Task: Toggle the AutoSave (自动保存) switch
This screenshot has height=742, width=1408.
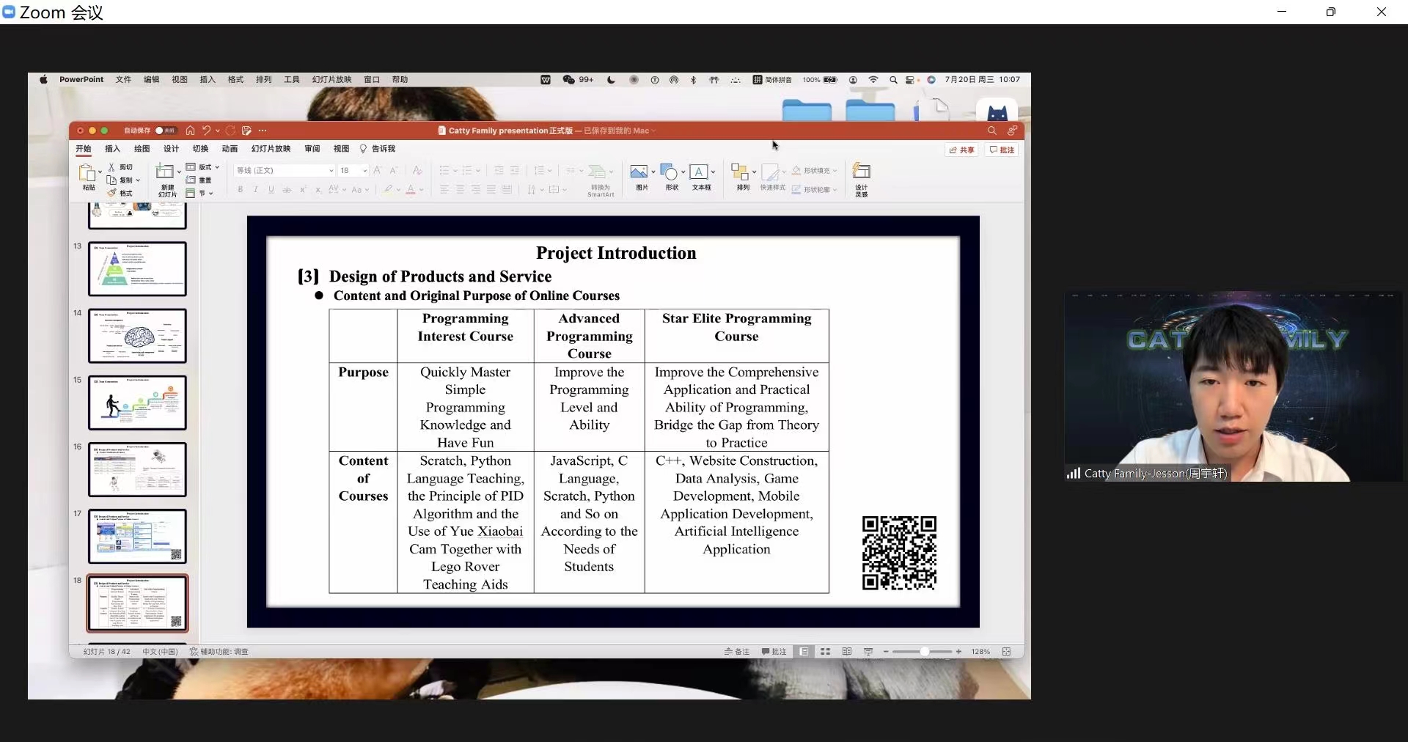Action: click(x=165, y=131)
